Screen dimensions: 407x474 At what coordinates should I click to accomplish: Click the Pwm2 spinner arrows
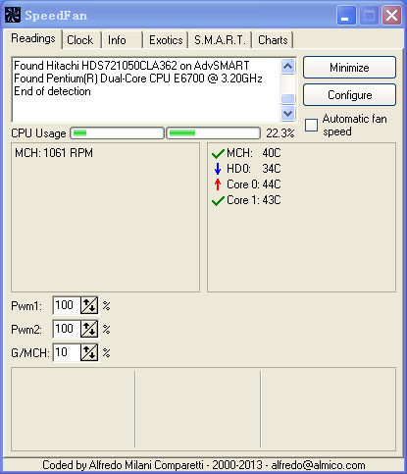pyautogui.click(x=89, y=329)
